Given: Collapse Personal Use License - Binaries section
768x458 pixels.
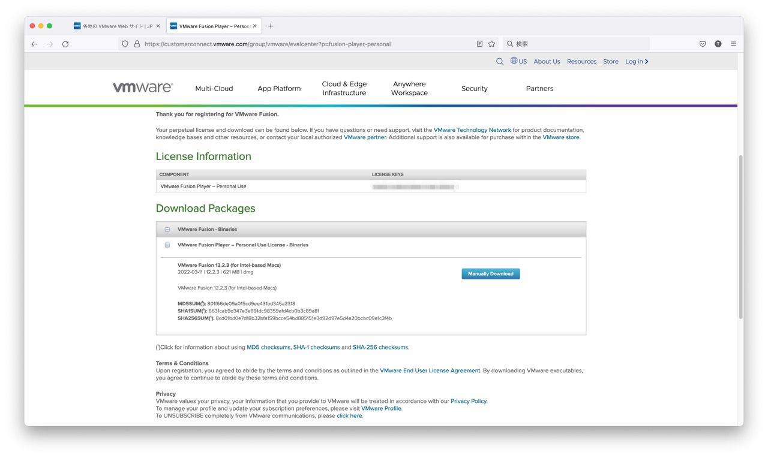Looking at the screenshot, I should (x=167, y=245).
